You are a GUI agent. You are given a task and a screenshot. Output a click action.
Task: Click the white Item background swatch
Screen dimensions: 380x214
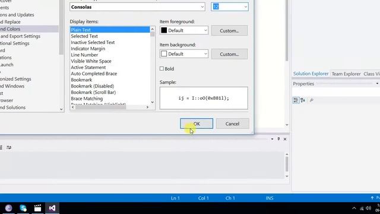(x=164, y=53)
